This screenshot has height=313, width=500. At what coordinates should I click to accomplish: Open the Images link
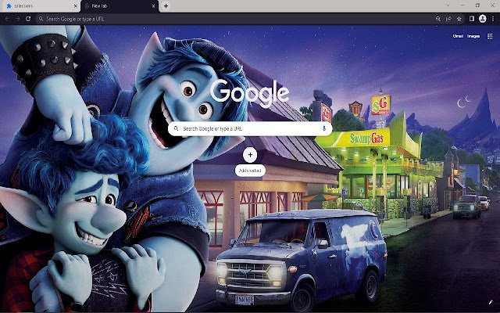[473, 36]
